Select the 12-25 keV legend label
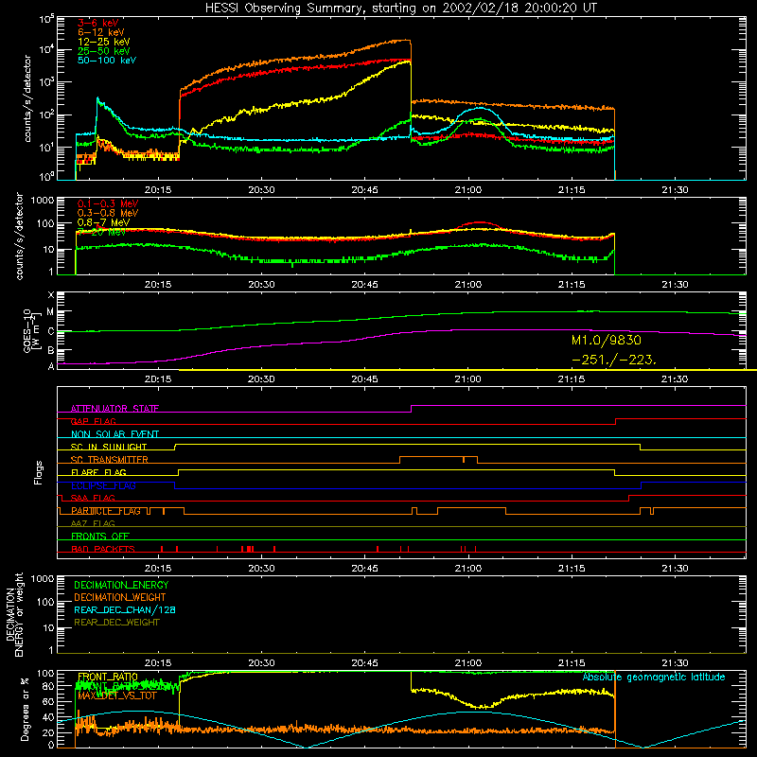Viewport: 757px width, 757px height. point(103,42)
